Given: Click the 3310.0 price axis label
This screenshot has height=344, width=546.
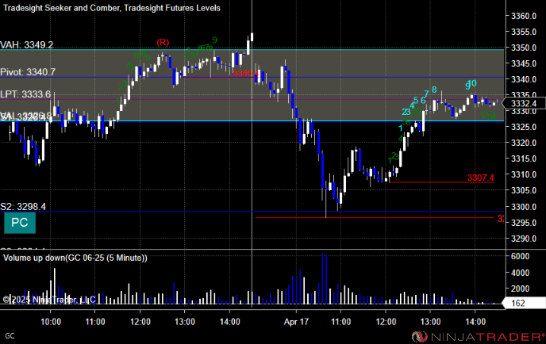Looking at the screenshot, I should click(x=524, y=174).
